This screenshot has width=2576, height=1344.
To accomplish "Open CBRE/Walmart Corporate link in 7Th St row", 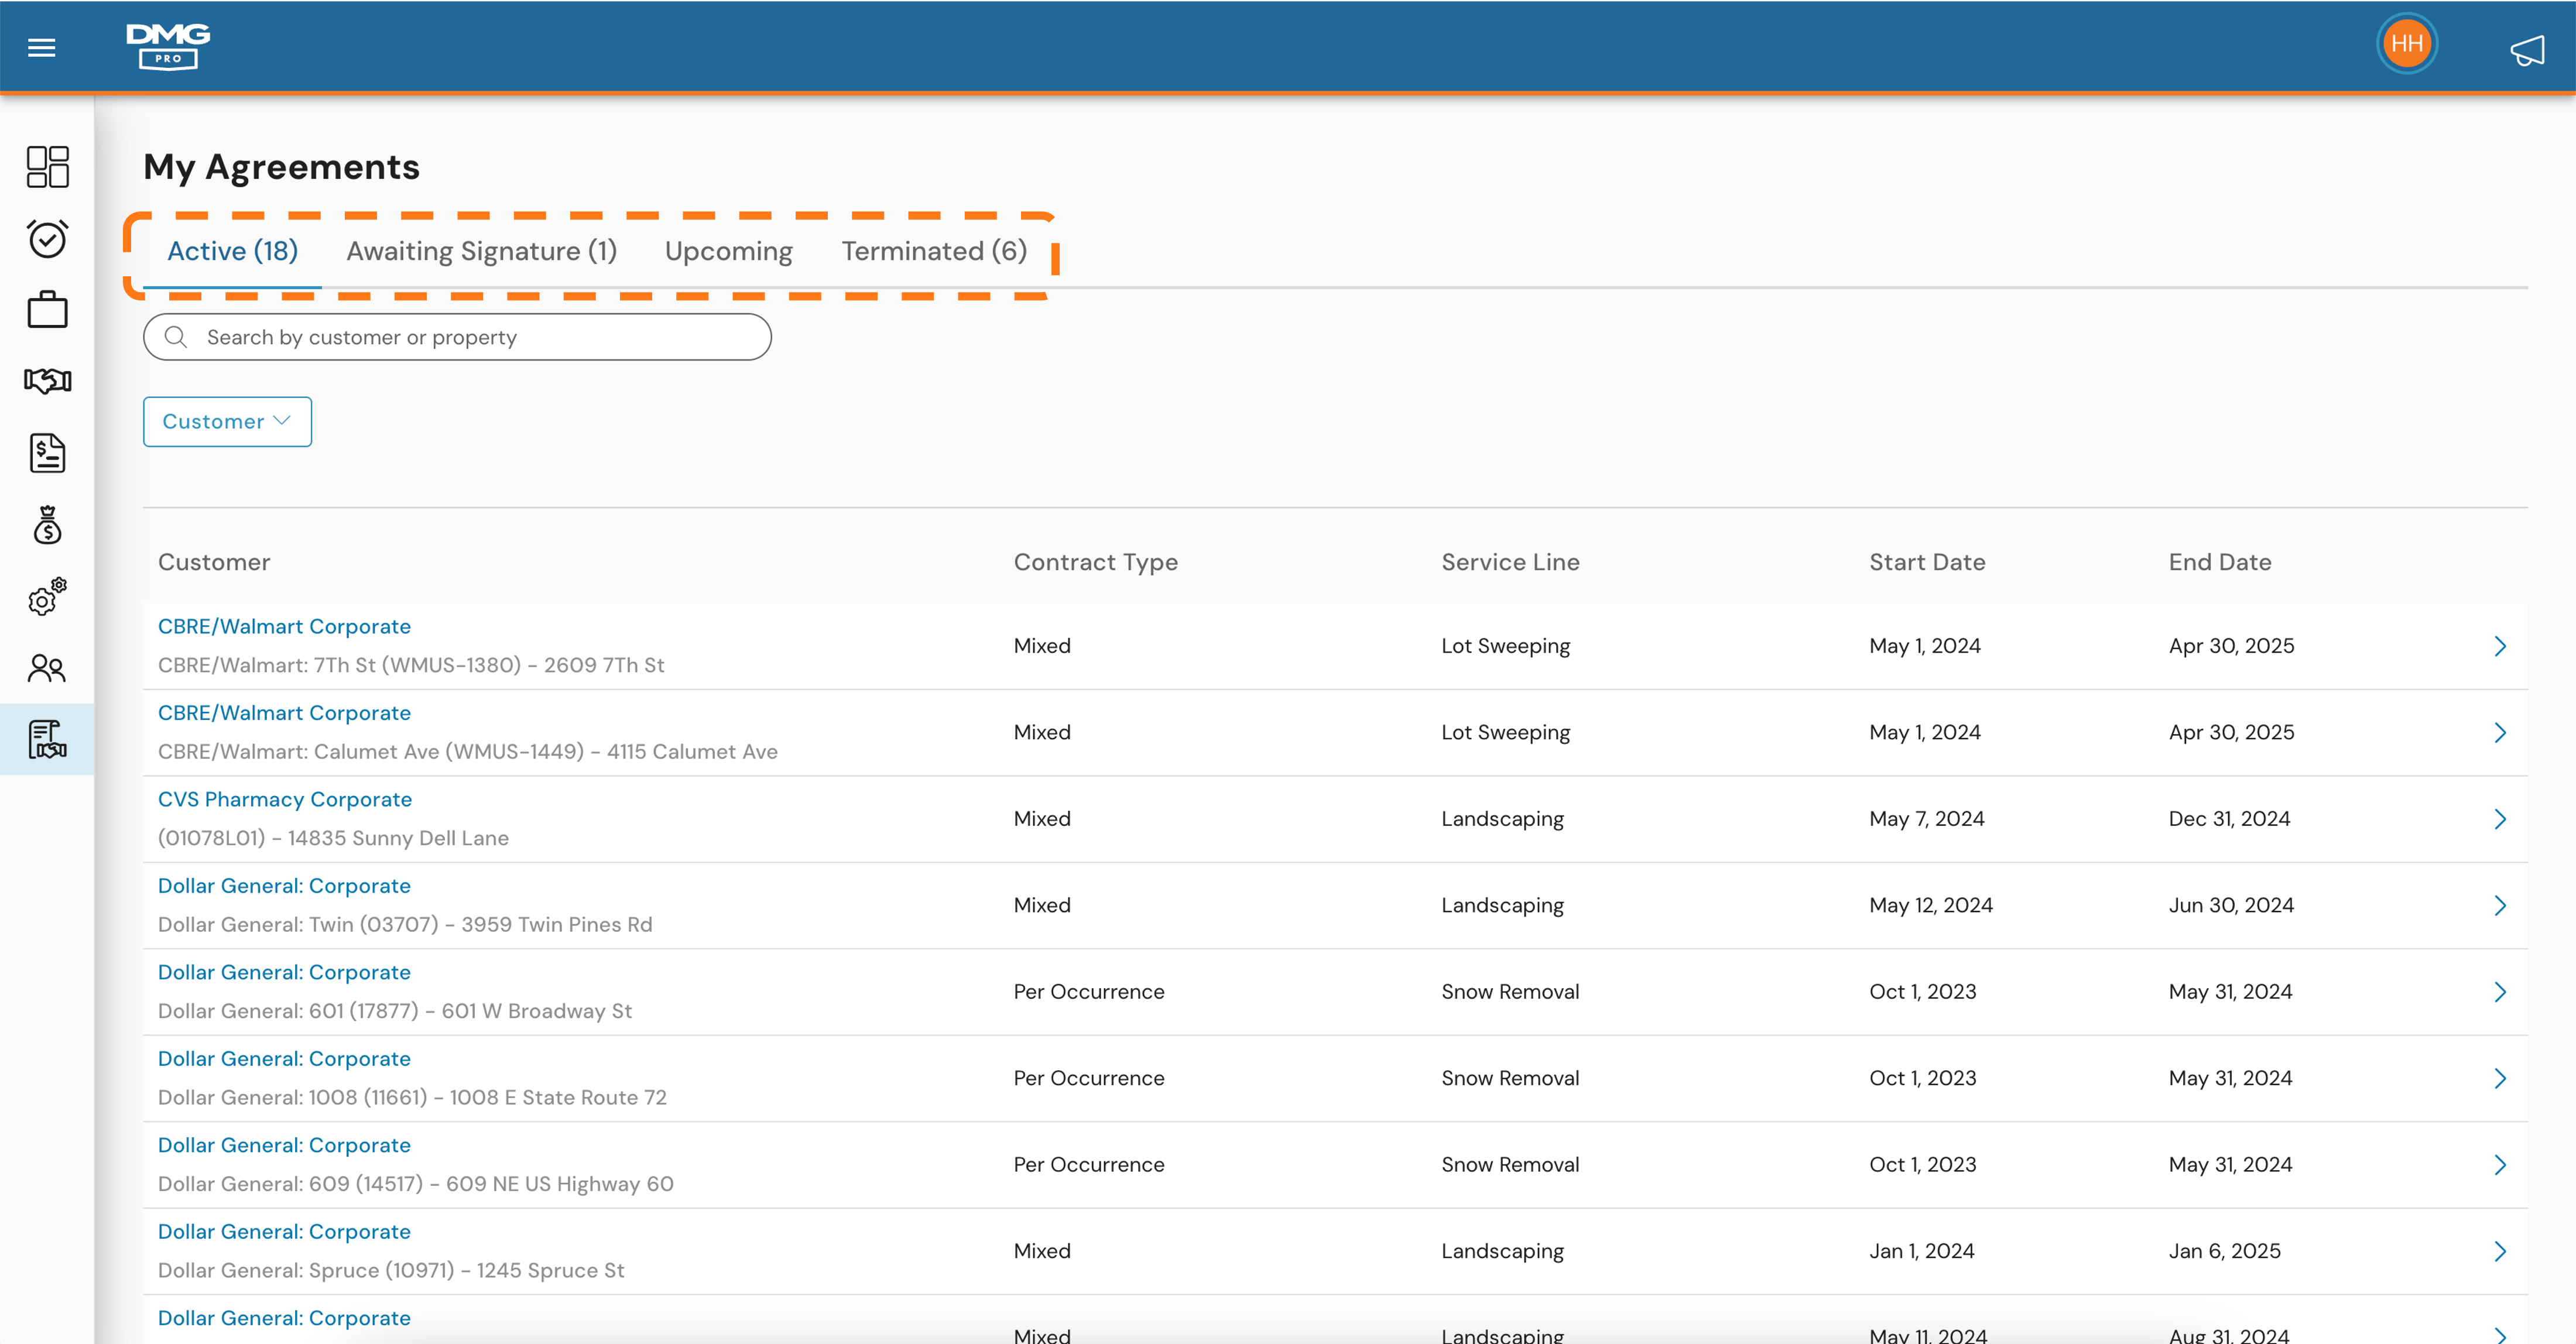I will (x=284, y=626).
